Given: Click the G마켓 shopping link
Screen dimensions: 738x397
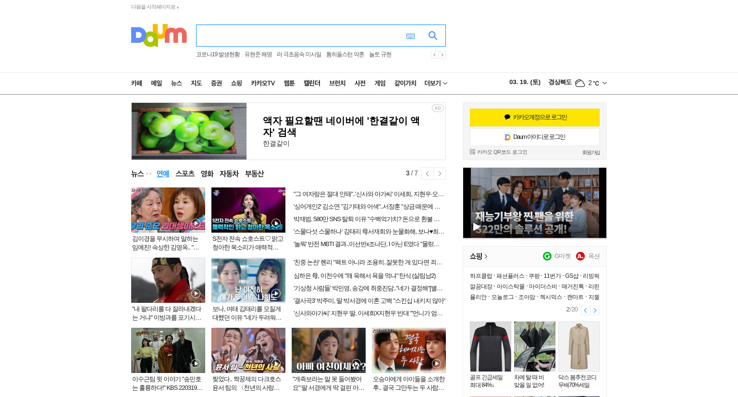Looking at the screenshot, I should (562, 256).
